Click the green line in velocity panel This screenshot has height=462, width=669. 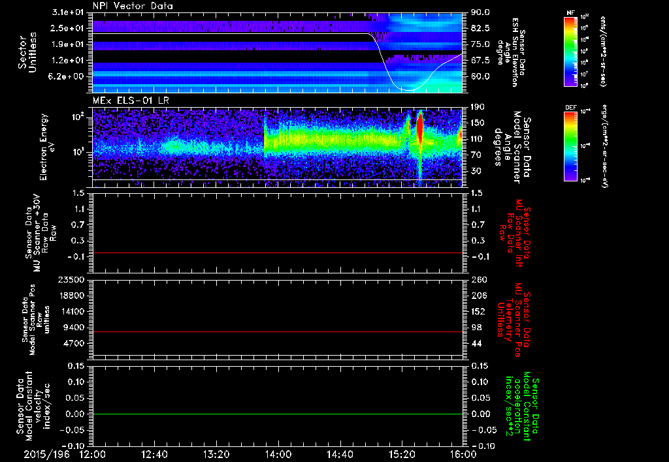278,414
